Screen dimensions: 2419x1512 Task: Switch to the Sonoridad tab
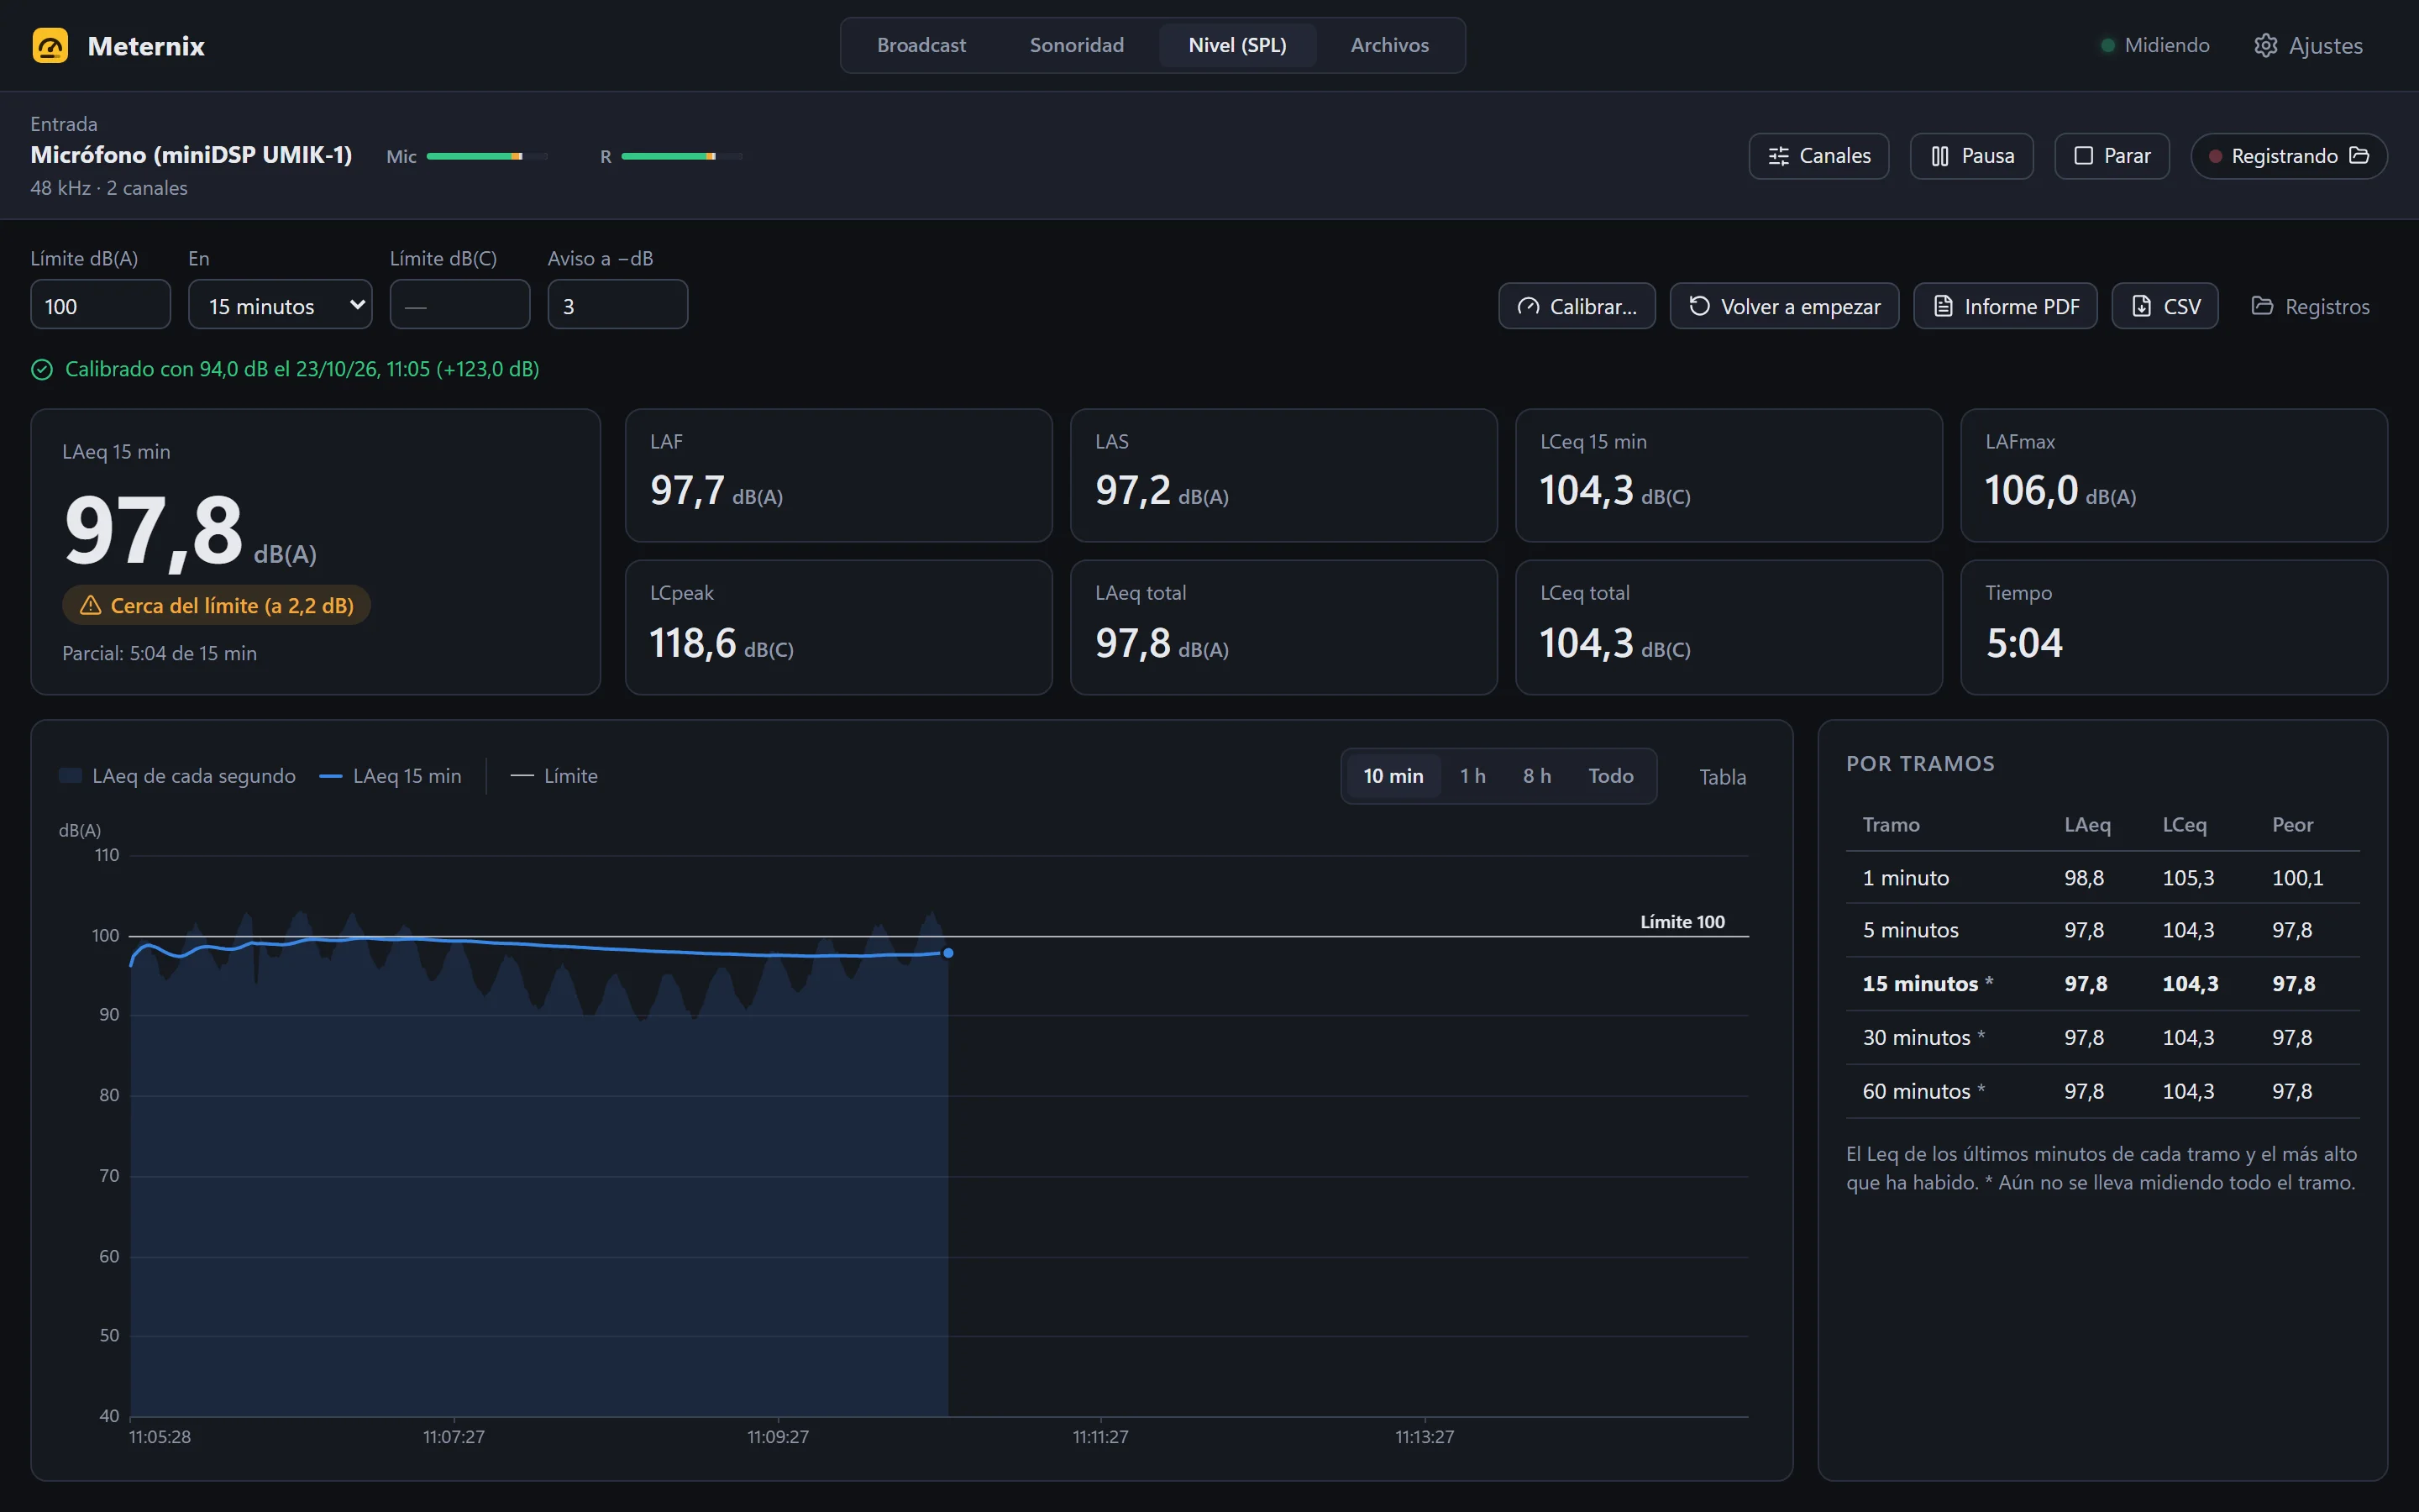click(1077, 45)
